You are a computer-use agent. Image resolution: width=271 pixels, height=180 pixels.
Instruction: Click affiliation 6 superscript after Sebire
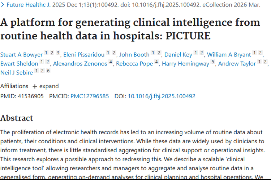tap(48, 72)
